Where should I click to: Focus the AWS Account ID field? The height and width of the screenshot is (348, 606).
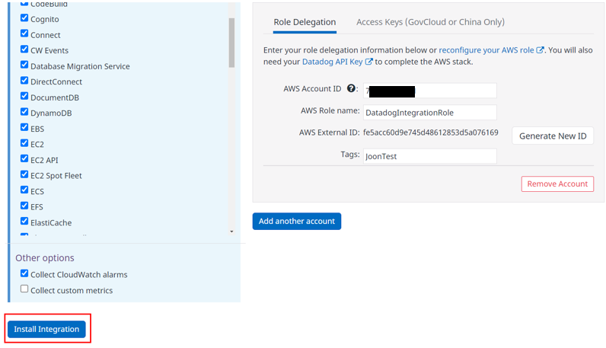(430, 91)
